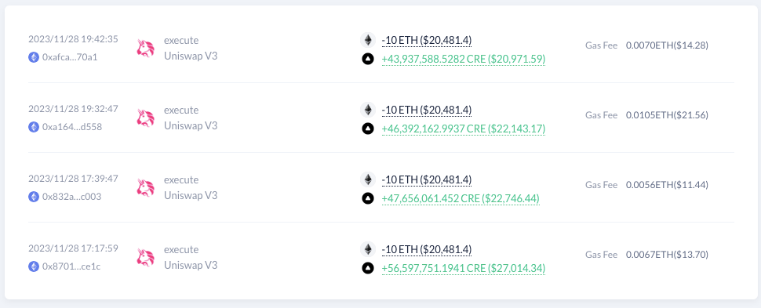This screenshot has height=308, width=761.
Task: Click the Uniswap unicorn icon for 19:42:35 transaction
Action: pyautogui.click(x=146, y=48)
